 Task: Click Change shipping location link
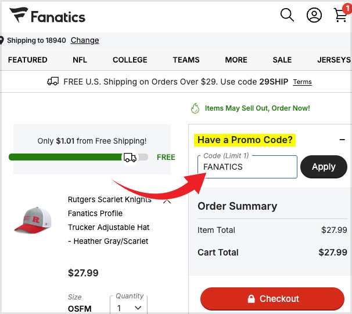point(85,41)
